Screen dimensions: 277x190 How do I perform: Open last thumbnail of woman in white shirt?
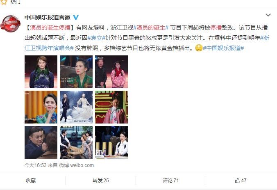coord(111,142)
